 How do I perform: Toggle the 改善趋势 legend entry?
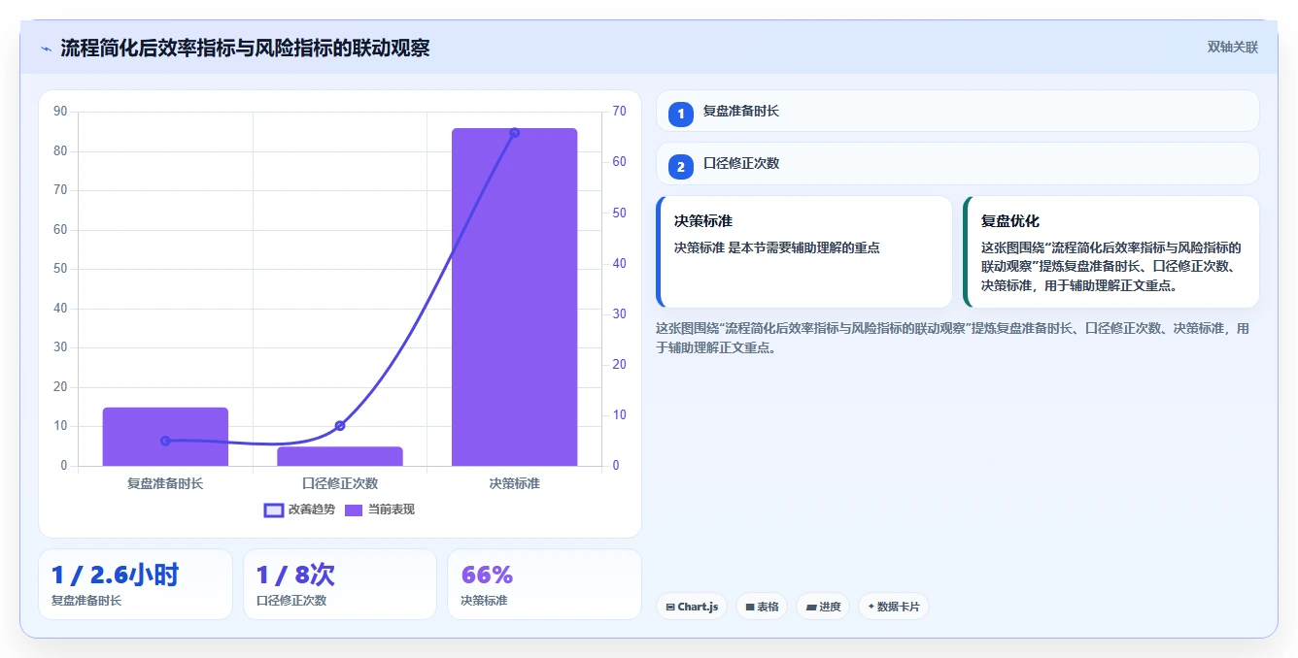click(x=299, y=510)
